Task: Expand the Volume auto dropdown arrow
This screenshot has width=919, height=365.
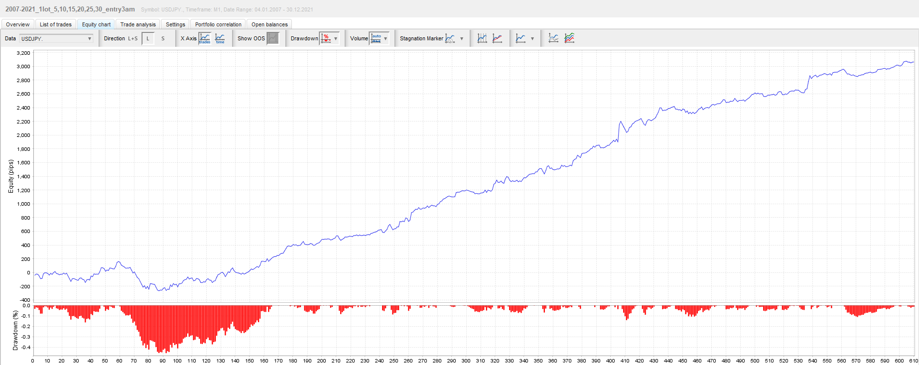Action: click(x=386, y=38)
